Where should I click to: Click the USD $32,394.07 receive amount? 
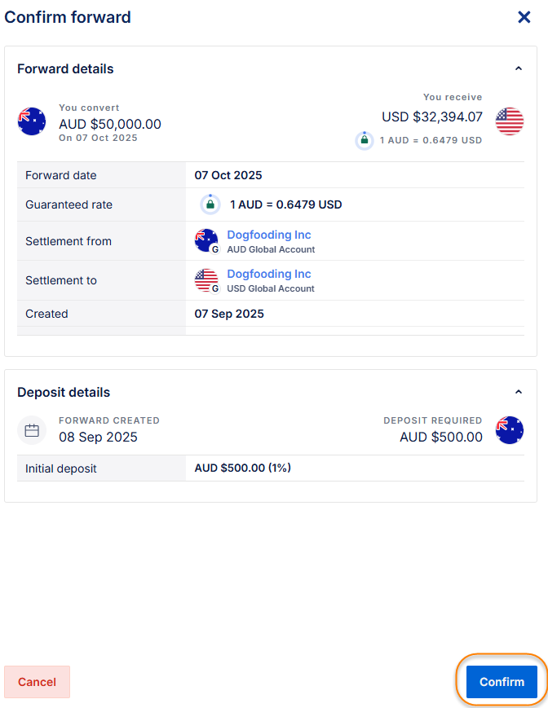[431, 117]
